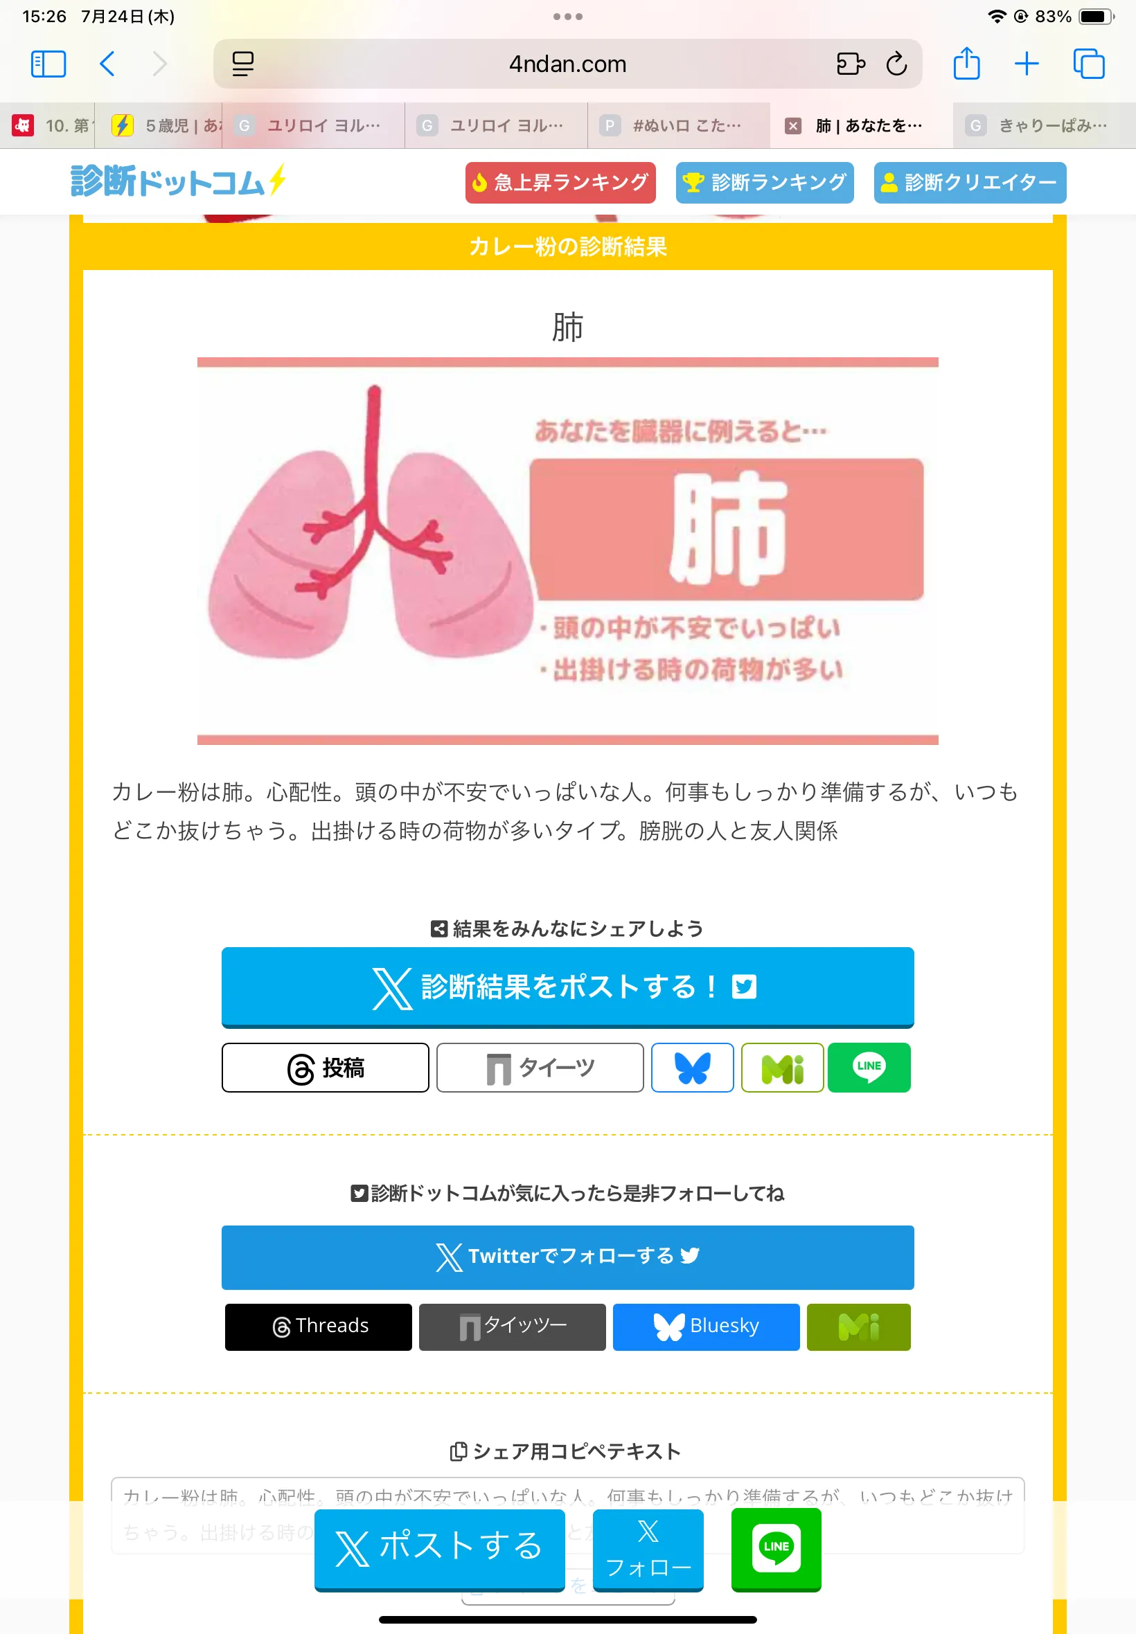Go back with the back arrow
The image size is (1136, 1634).
tap(107, 64)
